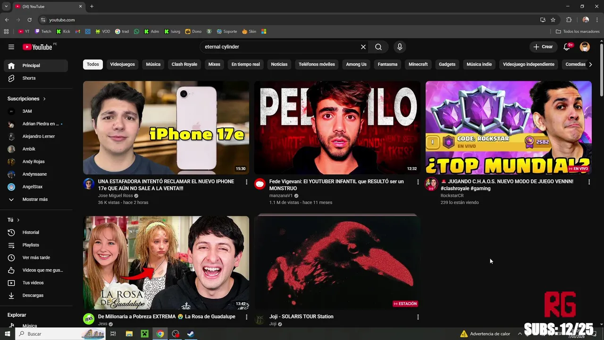Open options menu for Jexs video

point(246,317)
